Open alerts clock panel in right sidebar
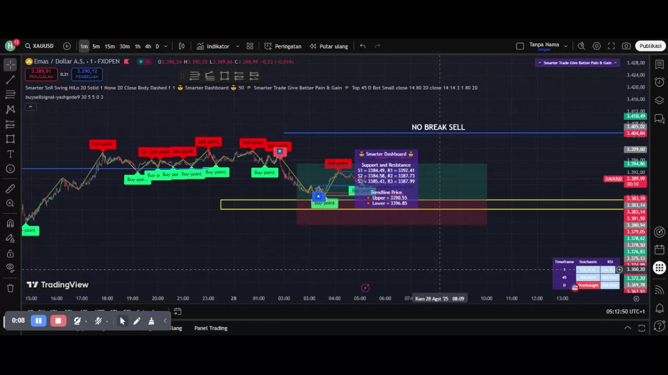The width and height of the screenshot is (668, 375). pyautogui.click(x=660, y=82)
